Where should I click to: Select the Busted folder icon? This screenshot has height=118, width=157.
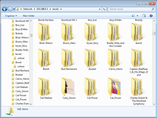coord(90,58)
